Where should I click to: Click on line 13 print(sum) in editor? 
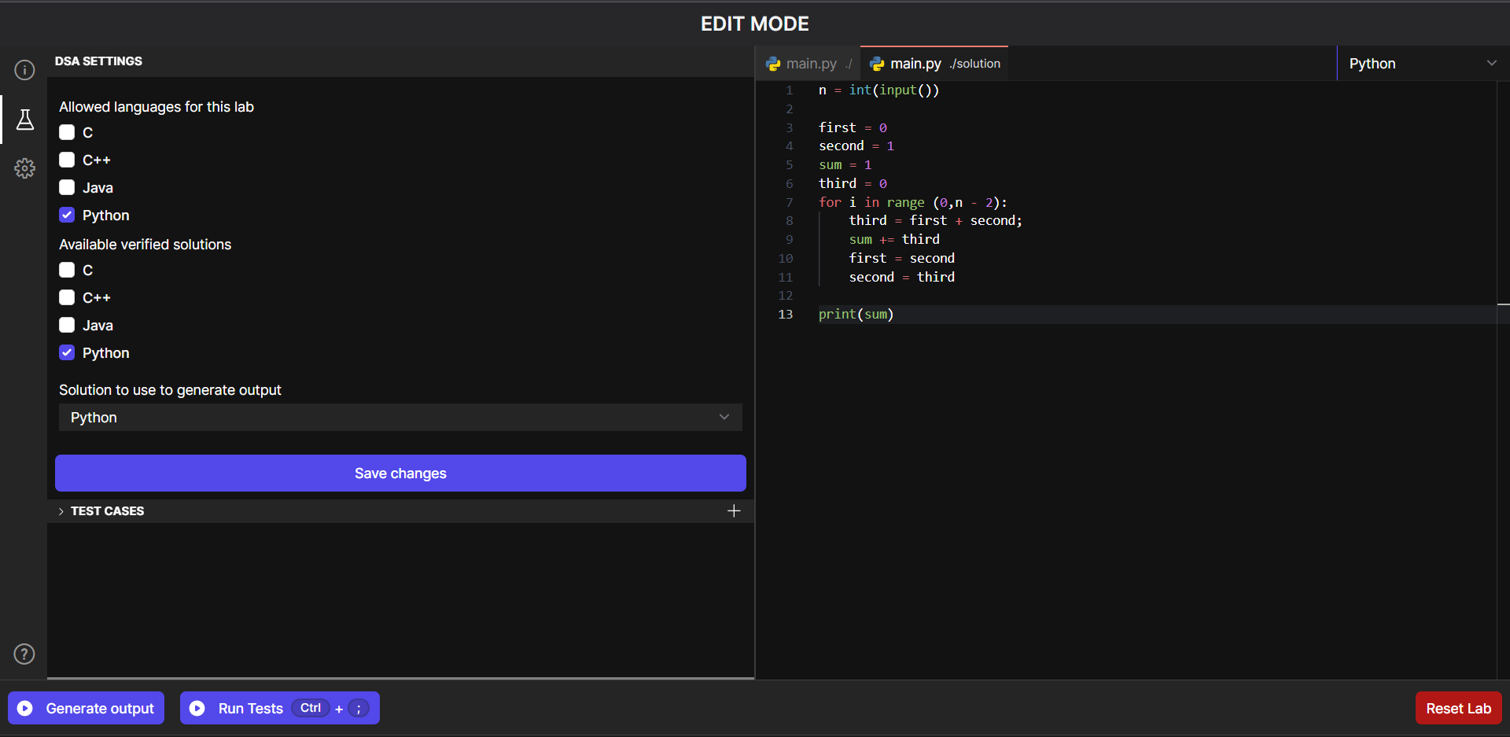pyautogui.click(x=856, y=315)
